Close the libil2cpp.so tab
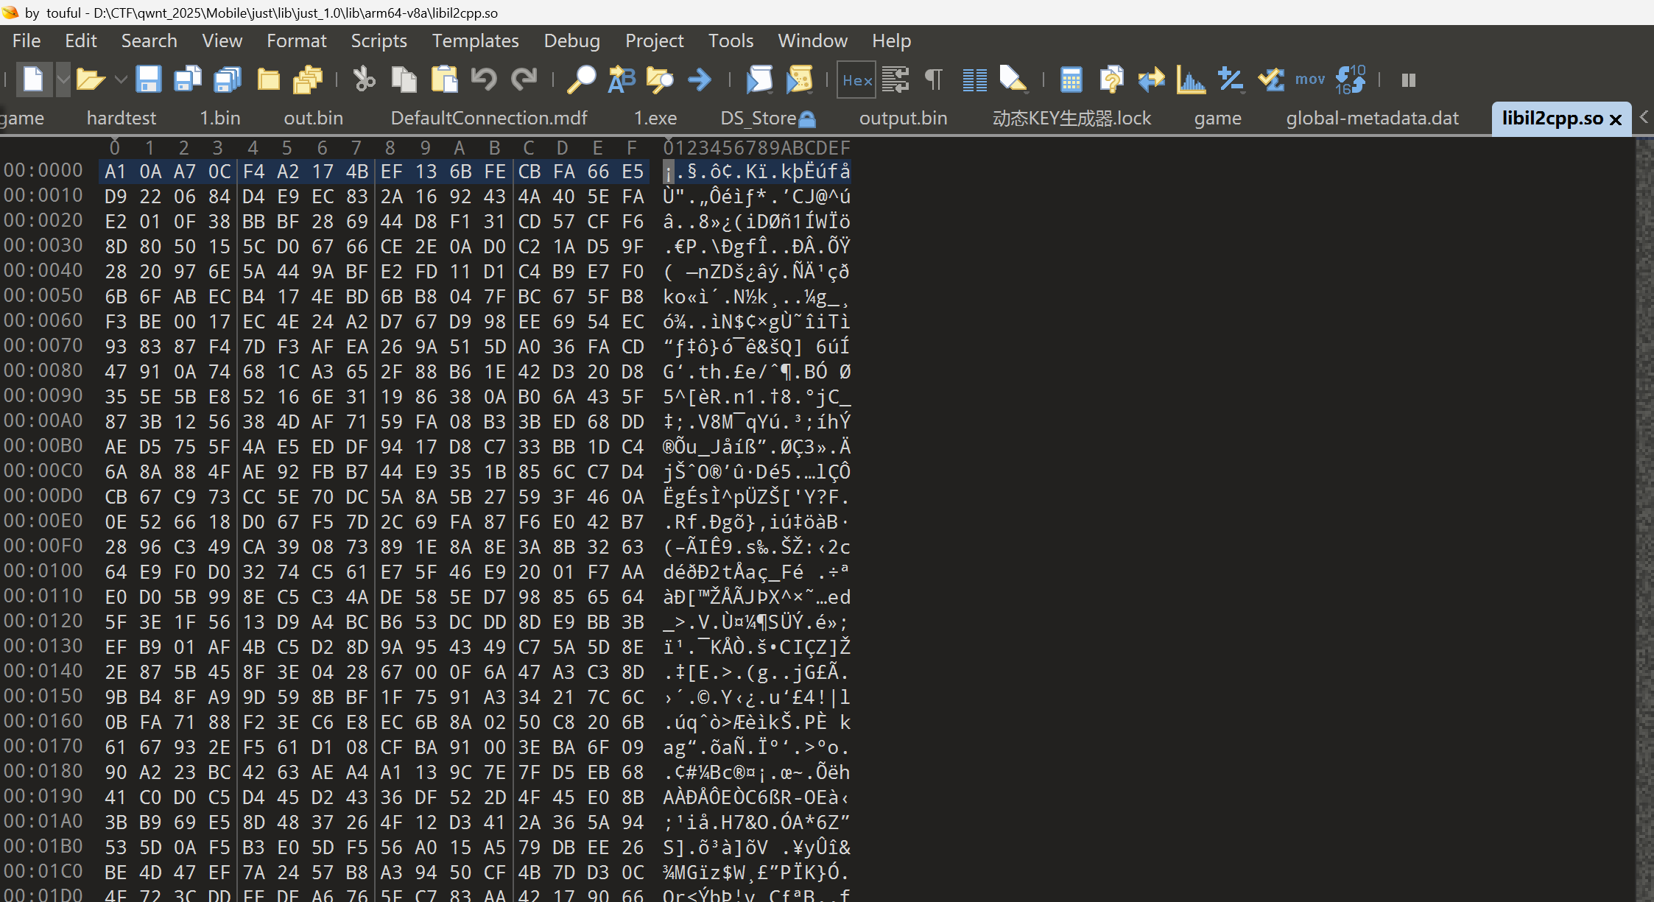Viewport: 1654px width, 902px height. click(1616, 119)
